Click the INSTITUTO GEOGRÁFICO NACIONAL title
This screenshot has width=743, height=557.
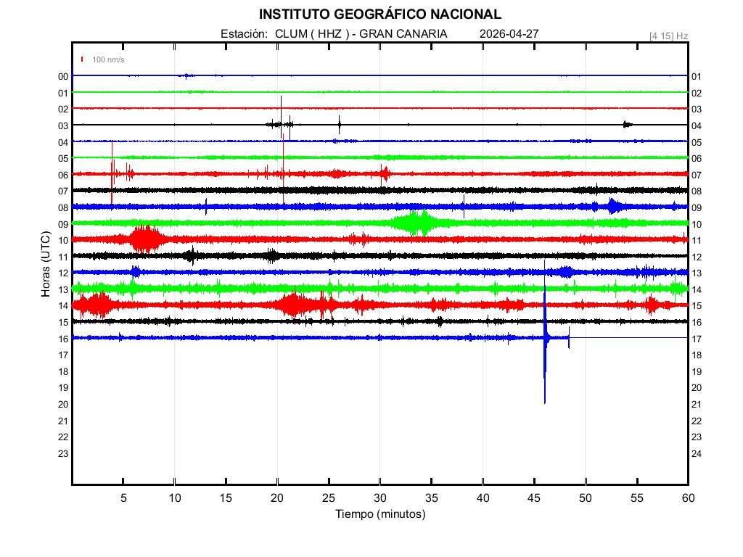(x=379, y=15)
